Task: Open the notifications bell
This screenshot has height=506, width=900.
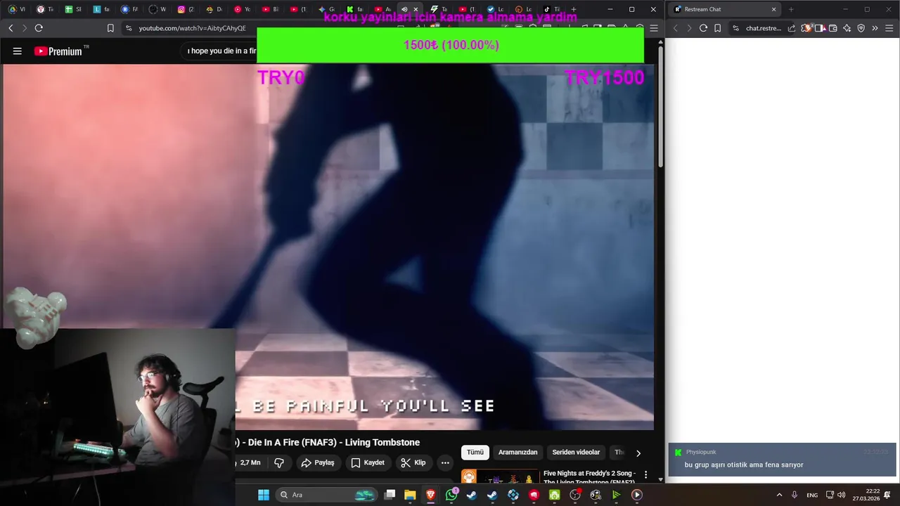Action: coord(887,495)
